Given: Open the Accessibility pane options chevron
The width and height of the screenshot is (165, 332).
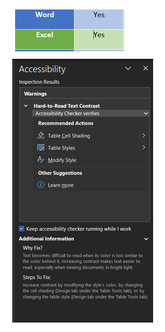Looking at the screenshot, I should 128,68.
